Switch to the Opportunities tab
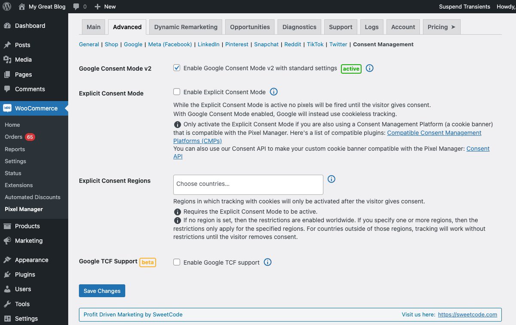 [x=250, y=27]
